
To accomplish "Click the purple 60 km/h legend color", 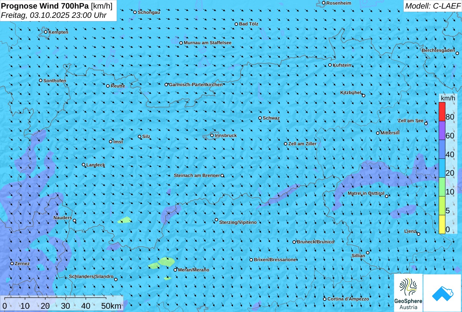I will point(442,131).
